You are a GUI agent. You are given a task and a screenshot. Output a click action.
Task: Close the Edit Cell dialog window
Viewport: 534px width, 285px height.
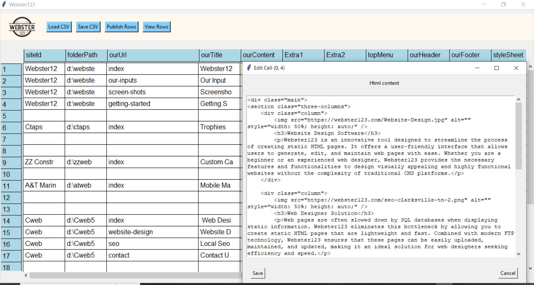click(x=516, y=68)
